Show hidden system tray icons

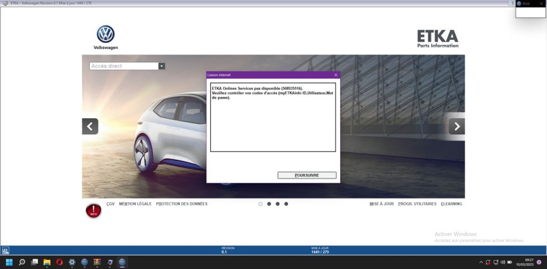tap(481, 262)
